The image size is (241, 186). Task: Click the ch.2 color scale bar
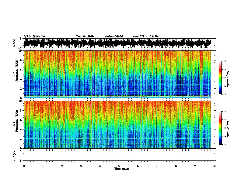click(x=220, y=128)
